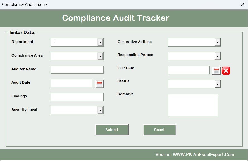Click the 'Due Date' label text
This screenshot has width=248, height=161.
[126, 68]
